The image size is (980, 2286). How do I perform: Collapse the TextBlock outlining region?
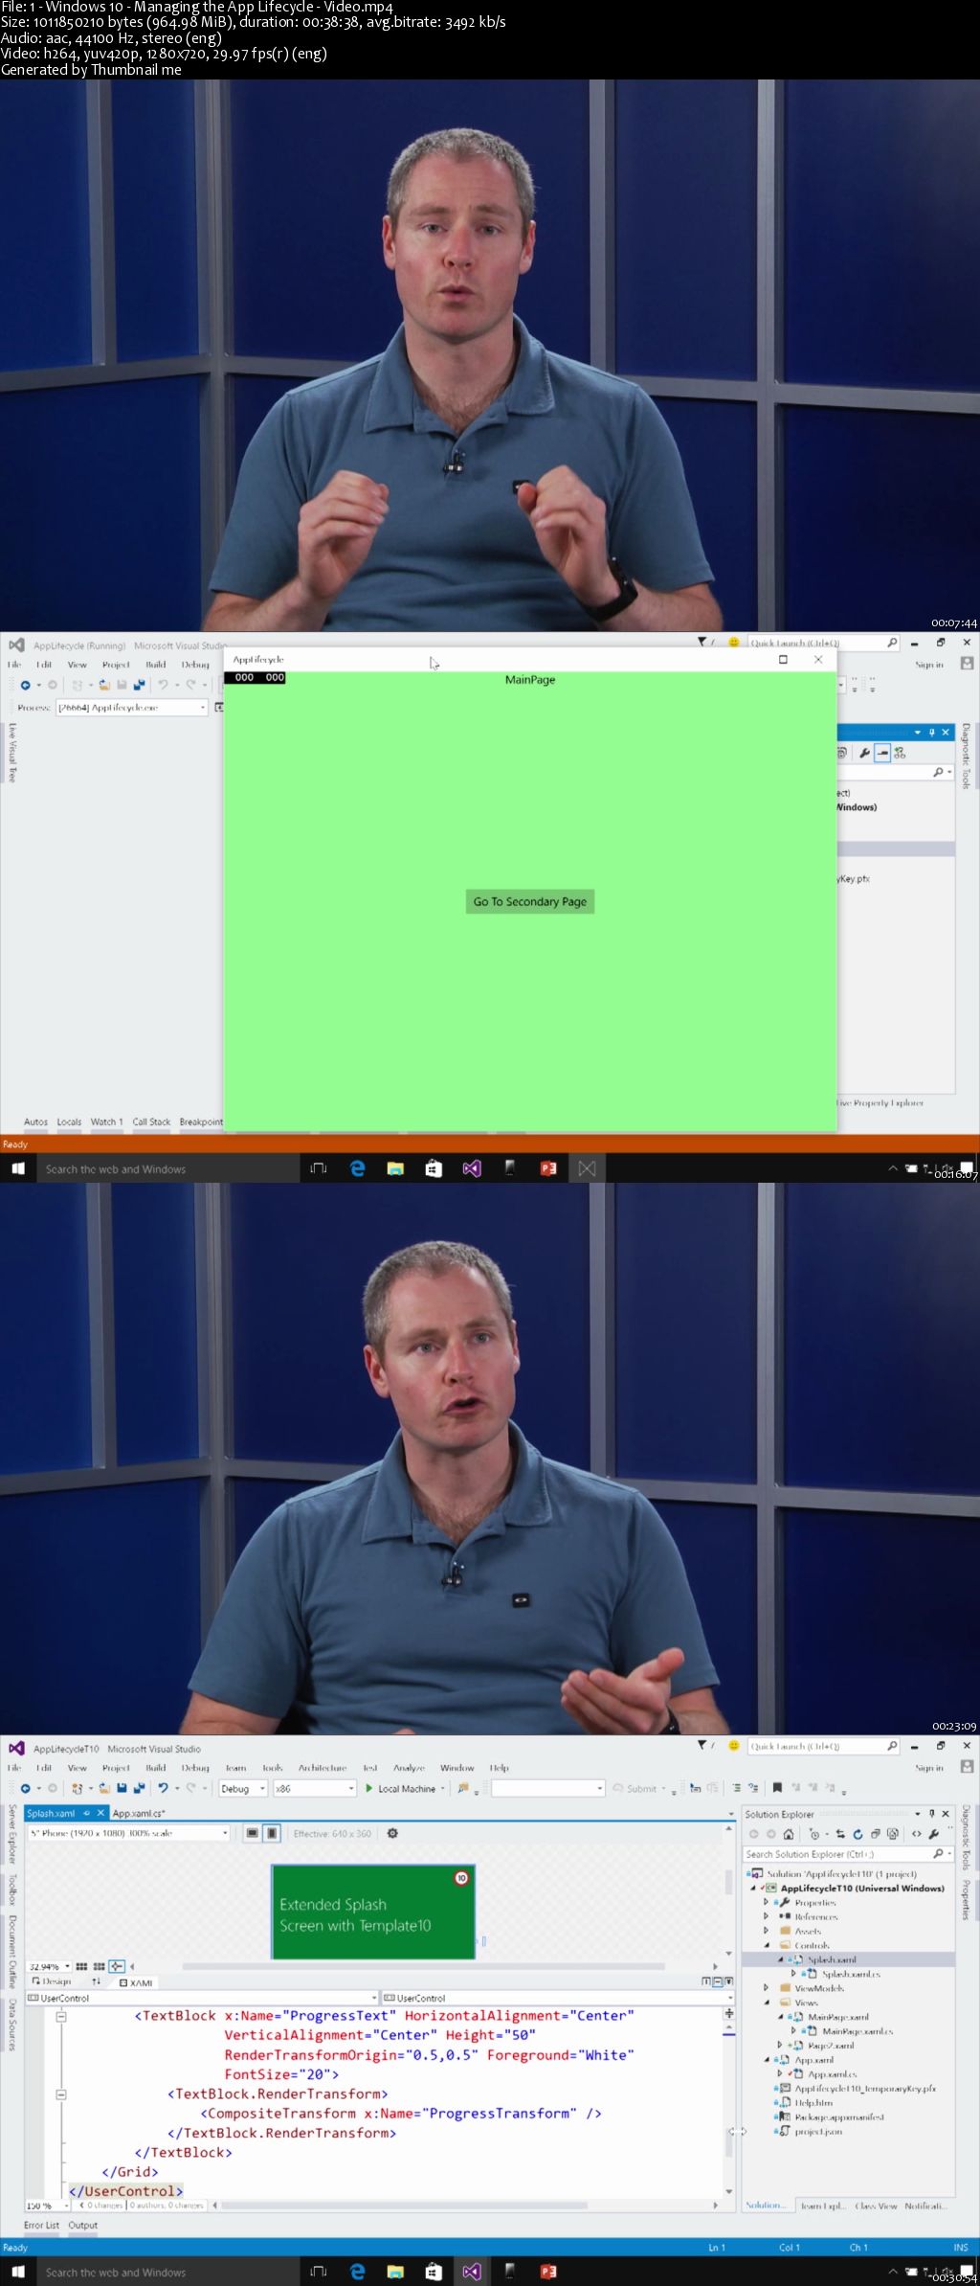(61, 2016)
